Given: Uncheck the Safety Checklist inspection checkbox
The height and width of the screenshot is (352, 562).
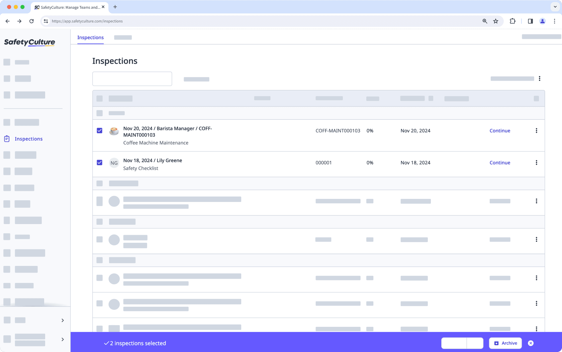Looking at the screenshot, I should tap(99, 162).
